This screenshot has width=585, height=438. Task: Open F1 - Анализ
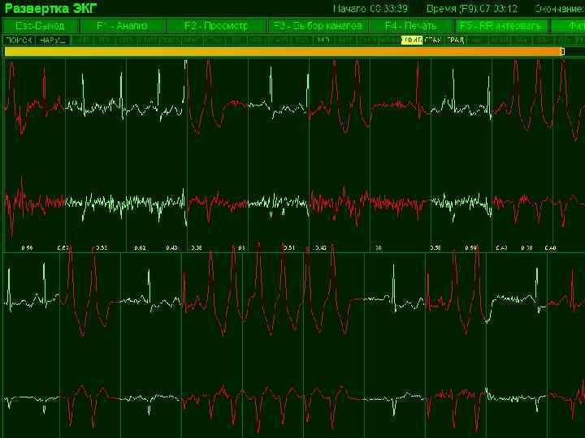pos(123,26)
